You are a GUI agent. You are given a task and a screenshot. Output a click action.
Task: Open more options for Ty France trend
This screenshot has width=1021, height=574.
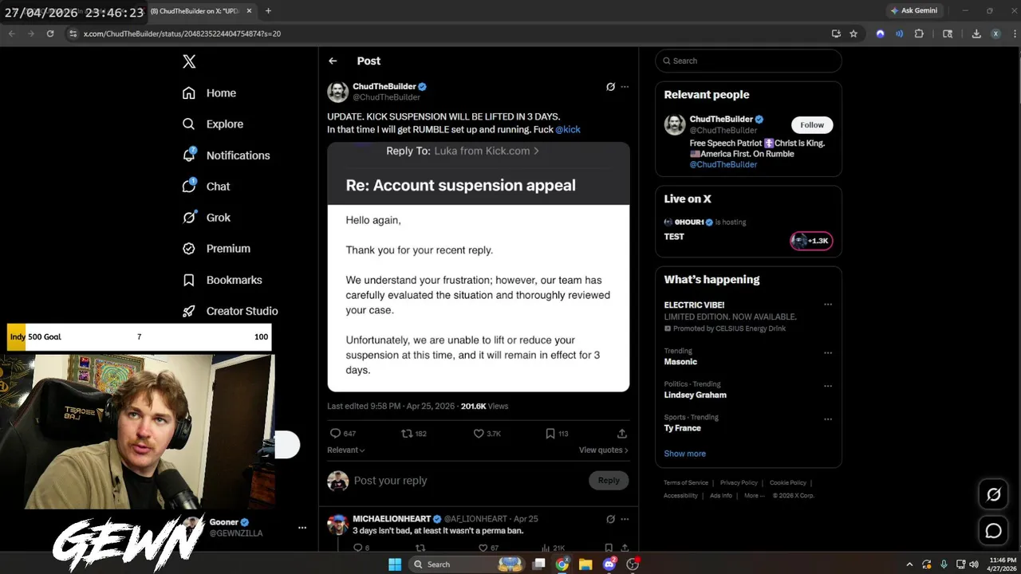[x=828, y=419]
